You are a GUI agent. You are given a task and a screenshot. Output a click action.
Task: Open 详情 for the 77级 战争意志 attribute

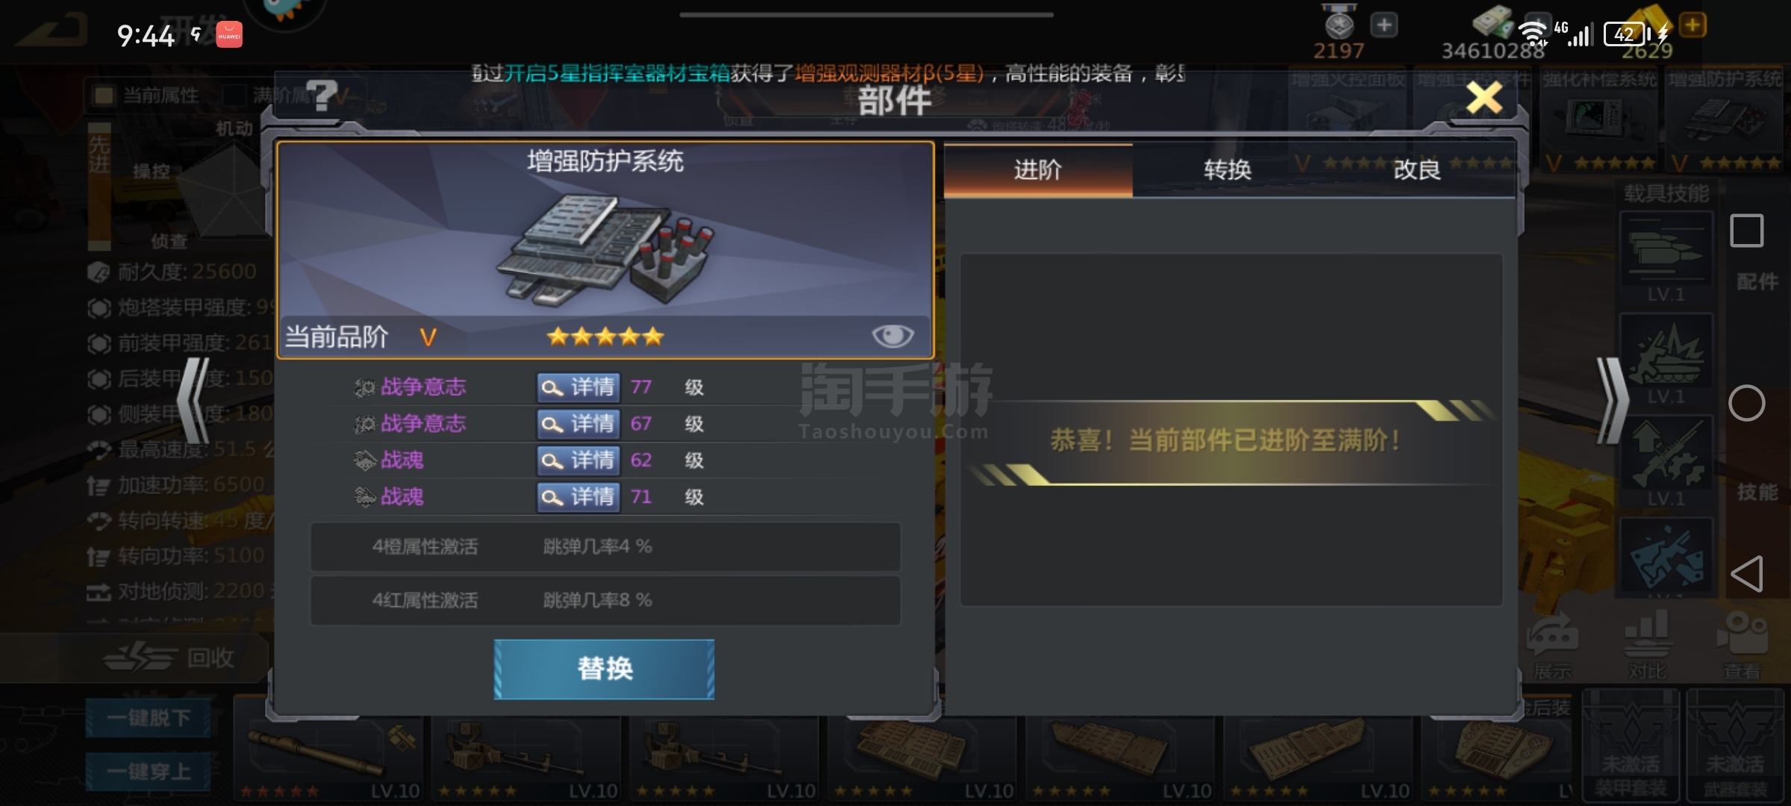[578, 387]
